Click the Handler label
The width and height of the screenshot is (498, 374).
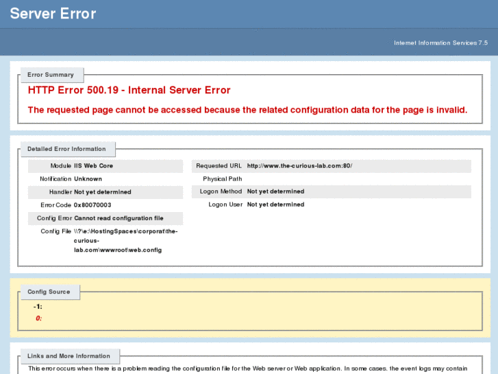tap(60, 192)
